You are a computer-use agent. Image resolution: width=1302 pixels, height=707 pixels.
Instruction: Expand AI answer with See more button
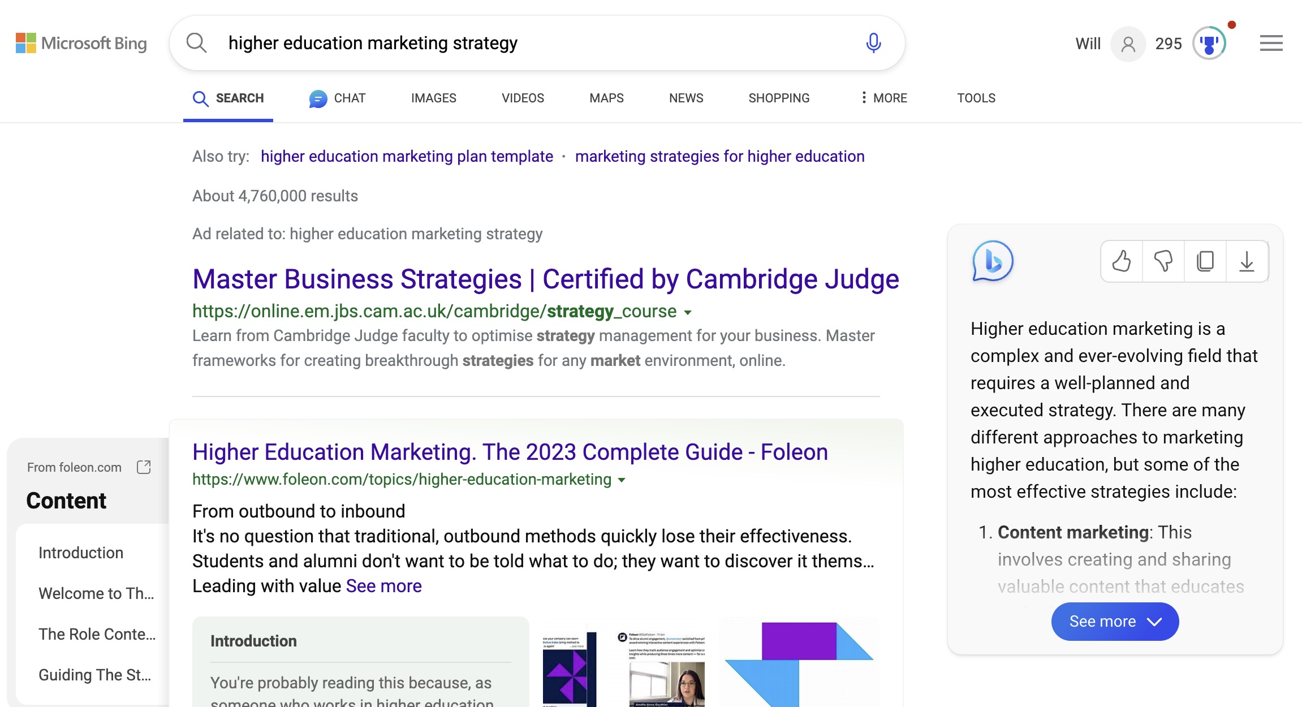(1114, 622)
